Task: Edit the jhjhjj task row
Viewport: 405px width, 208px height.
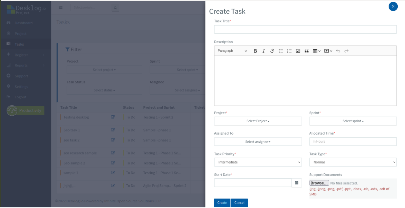Action: pos(113,186)
